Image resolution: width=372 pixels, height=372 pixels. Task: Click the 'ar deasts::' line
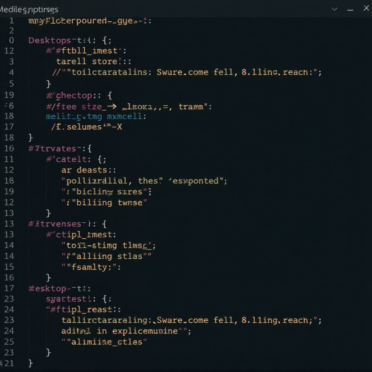[89, 170]
